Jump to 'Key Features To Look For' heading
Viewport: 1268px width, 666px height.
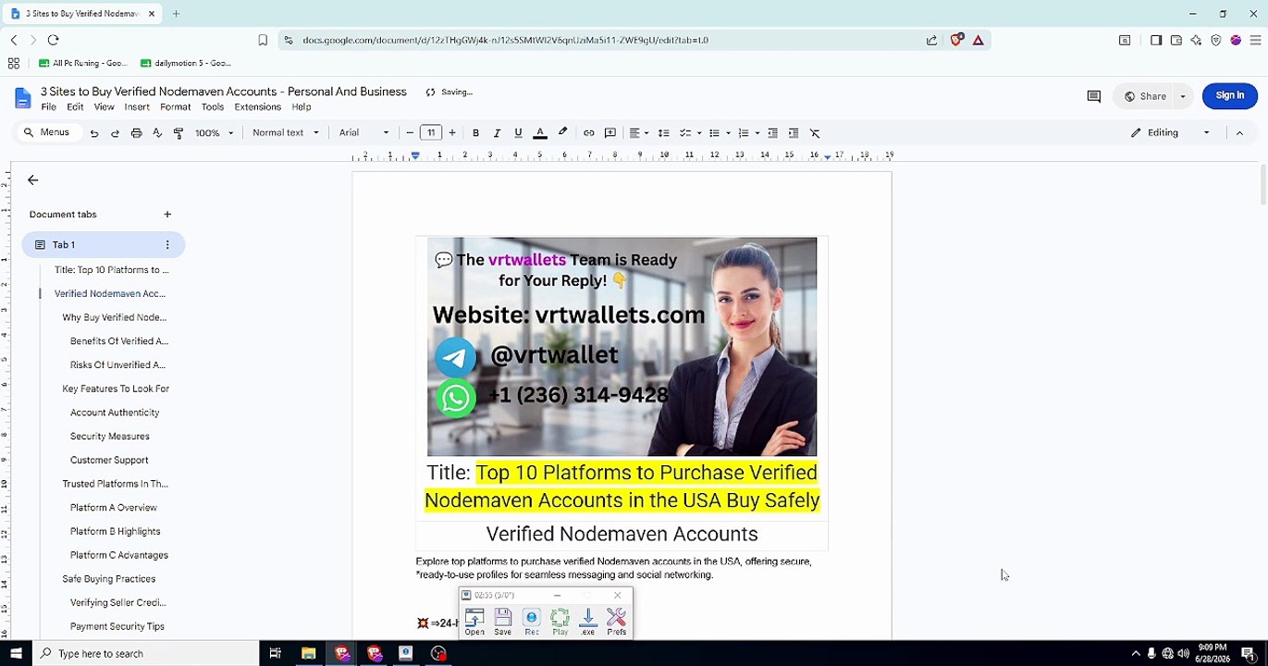[x=116, y=388]
